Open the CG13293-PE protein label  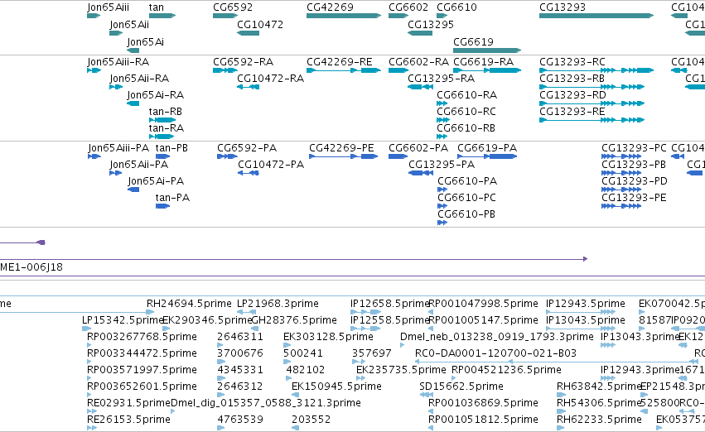(634, 198)
